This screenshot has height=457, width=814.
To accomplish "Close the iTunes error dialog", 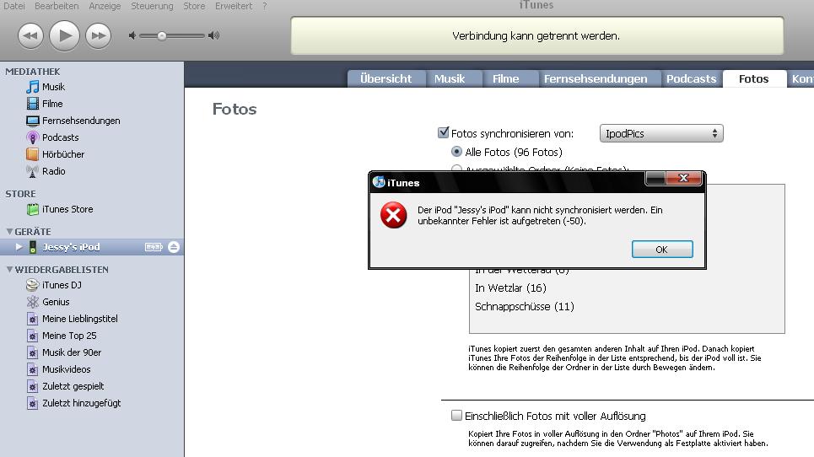I will (684, 178).
